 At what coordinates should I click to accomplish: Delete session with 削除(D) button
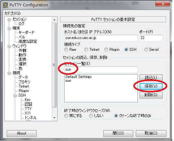151,95
